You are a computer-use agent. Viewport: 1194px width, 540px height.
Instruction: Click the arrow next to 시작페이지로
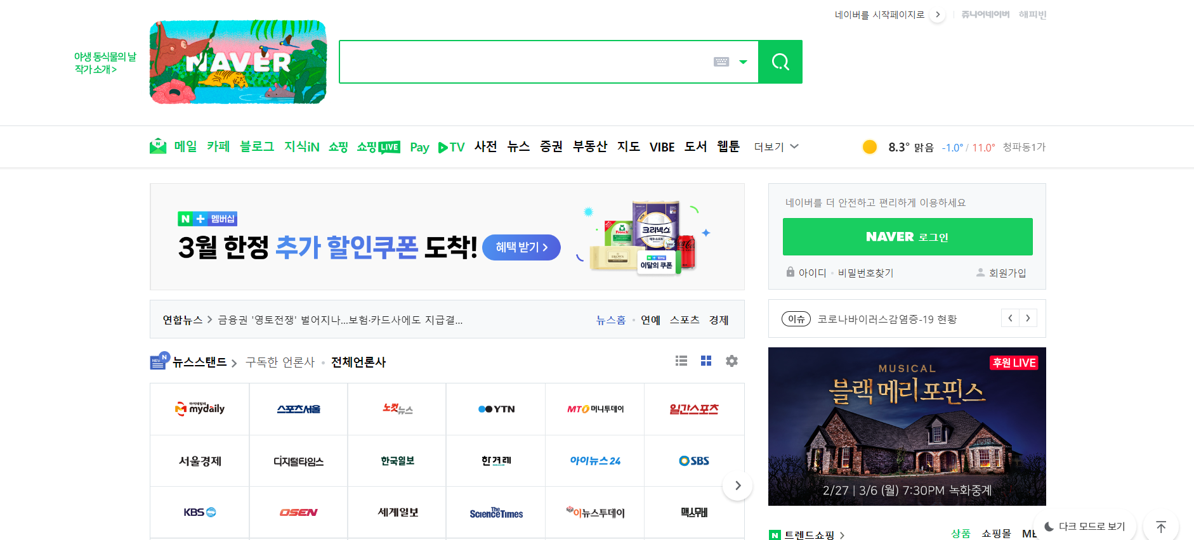pyautogui.click(x=938, y=15)
